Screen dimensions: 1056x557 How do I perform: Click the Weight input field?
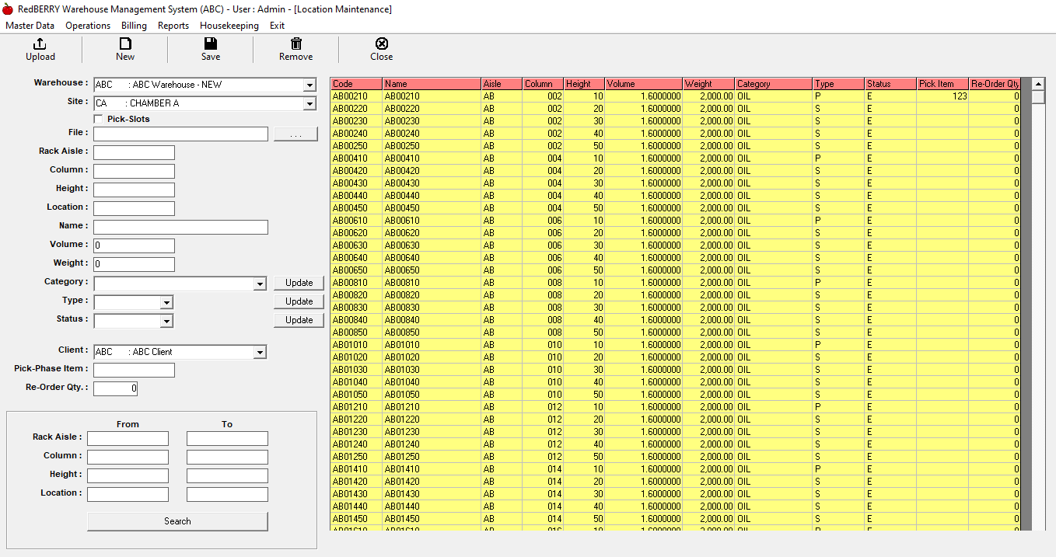pos(134,265)
